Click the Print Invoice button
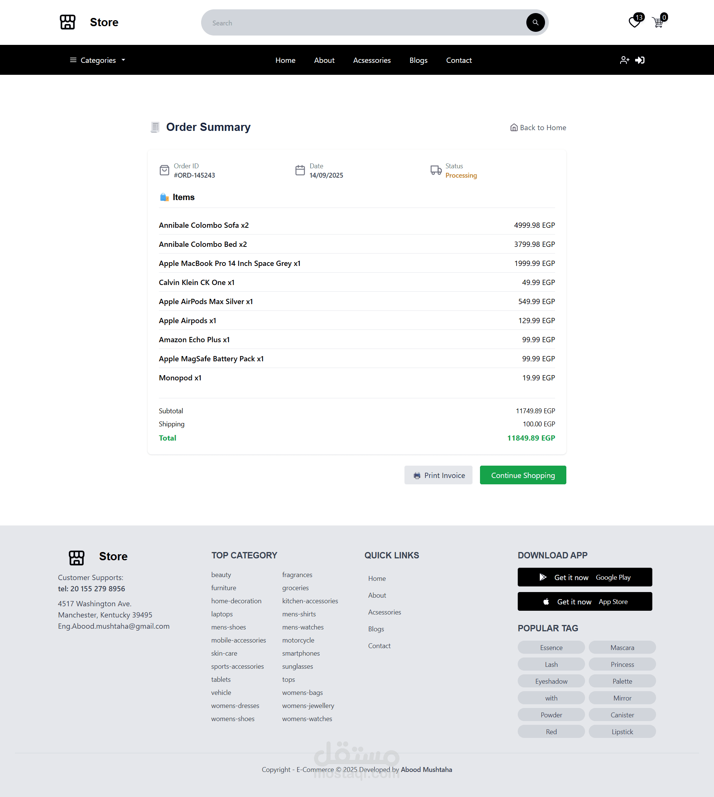Viewport: 714px width, 797px height. point(438,475)
